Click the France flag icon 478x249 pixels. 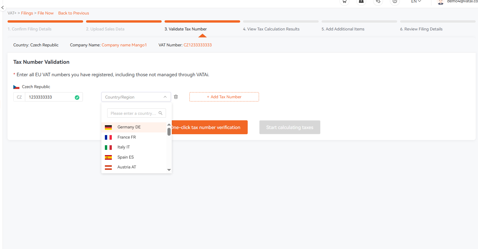coord(108,137)
